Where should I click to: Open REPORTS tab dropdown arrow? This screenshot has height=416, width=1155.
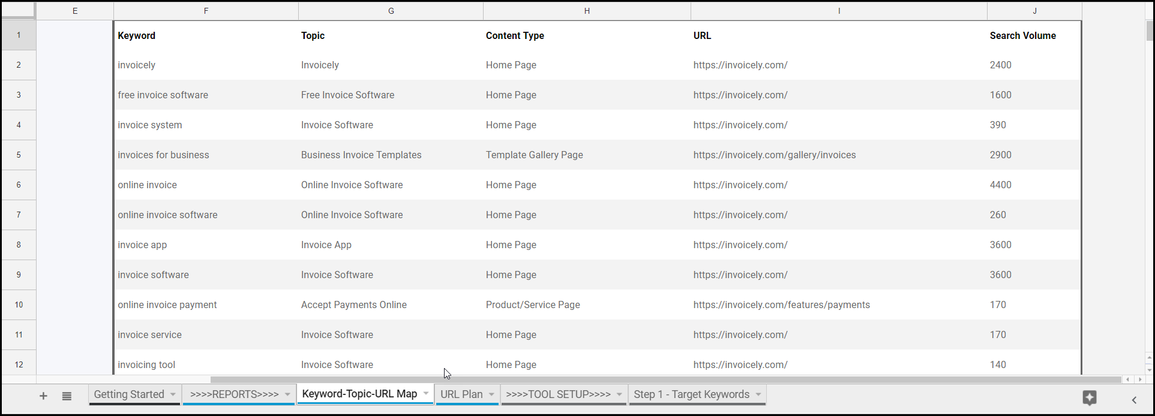[287, 394]
